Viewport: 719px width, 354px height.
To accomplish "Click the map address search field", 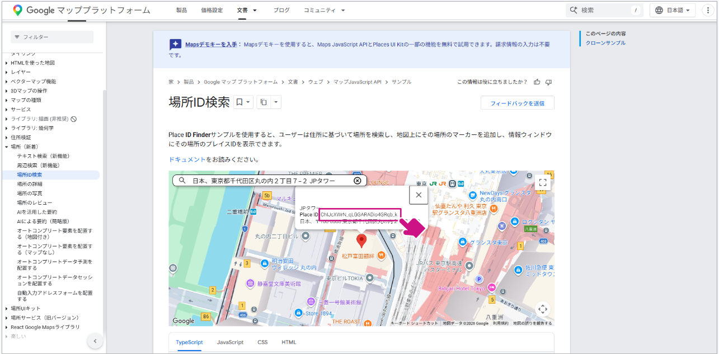I will coord(270,181).
